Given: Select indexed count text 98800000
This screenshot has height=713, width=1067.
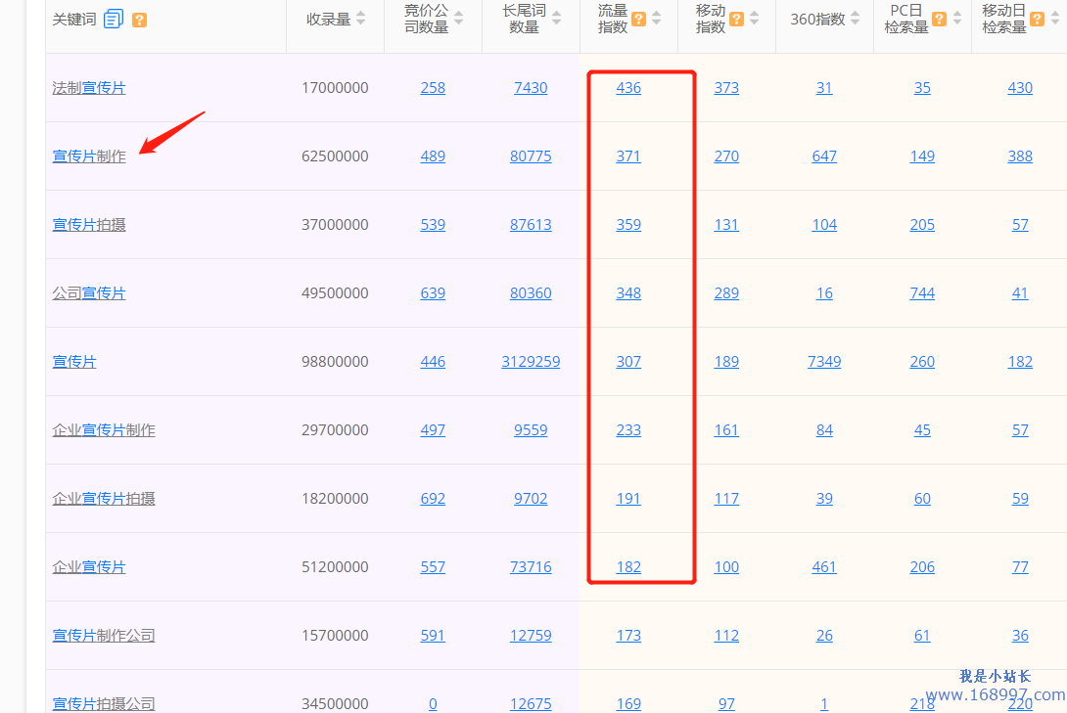Looking at the screenshot, I should tap(335, 362).
